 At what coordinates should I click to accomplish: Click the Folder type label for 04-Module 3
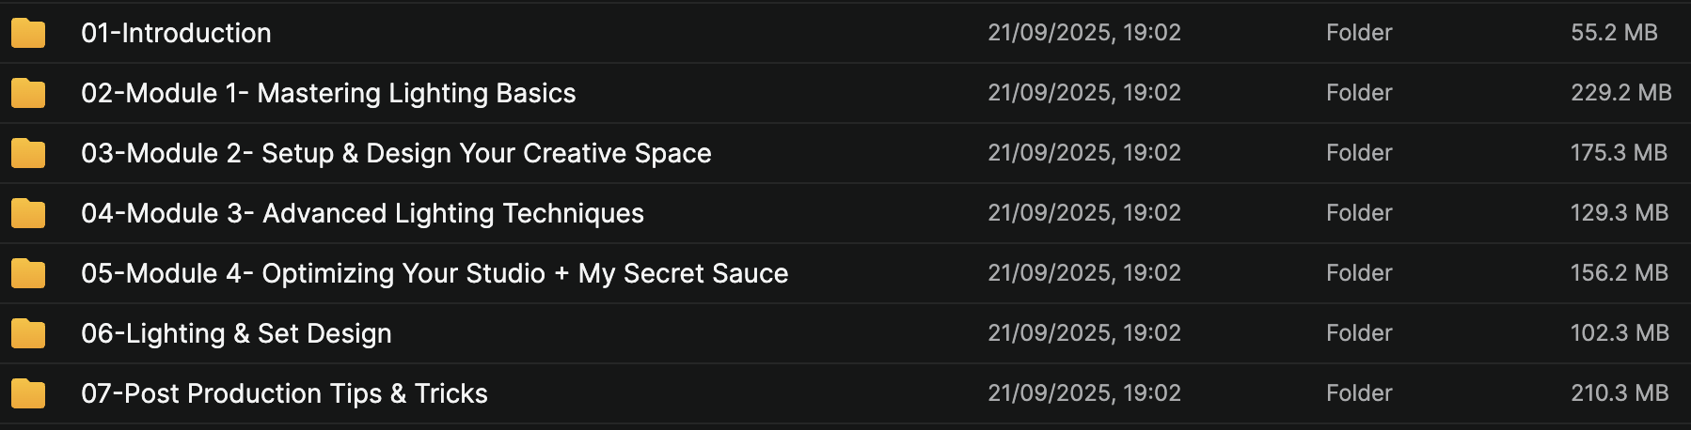(x=1359, y=213)
